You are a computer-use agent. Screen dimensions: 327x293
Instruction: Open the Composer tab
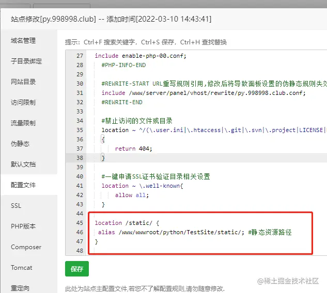[x=26, y=247]
